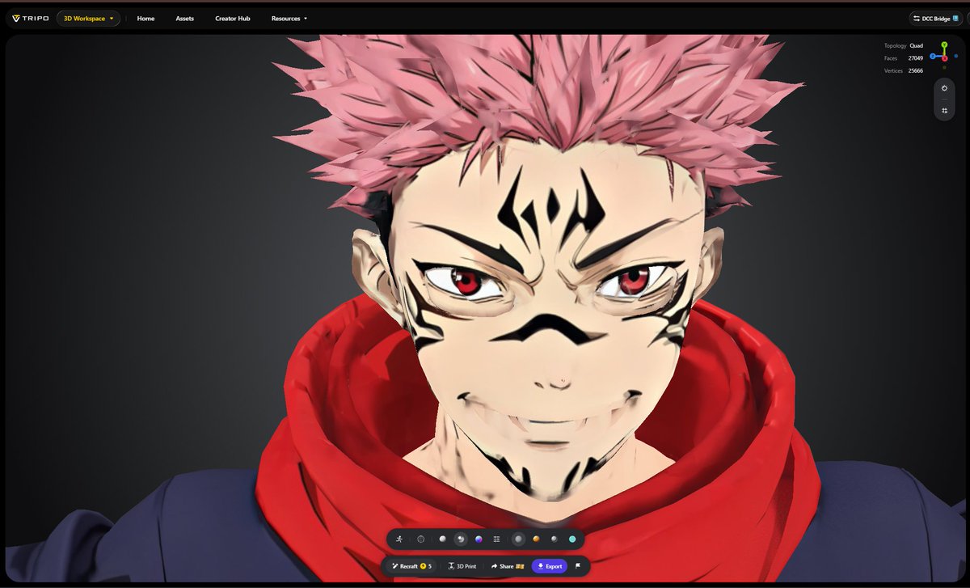Open the 3D Workspace dropdown
The height and width of the screenshot is (588, 970).
pyautogui.click(x=88, y=18)
